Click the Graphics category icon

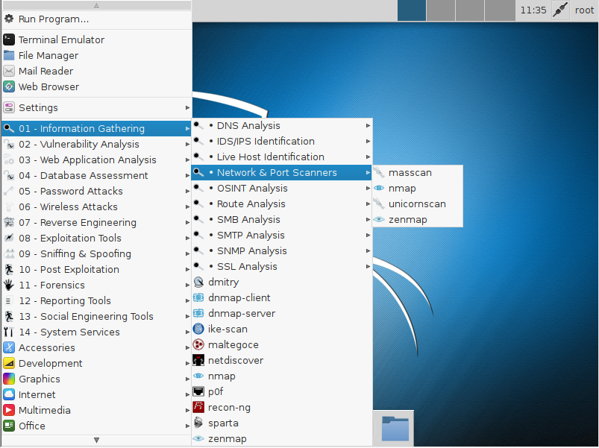(9, 379)
